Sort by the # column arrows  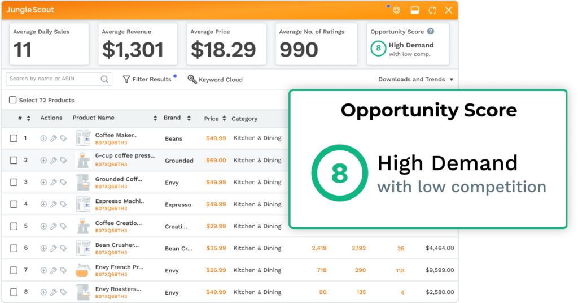(x=29, y=119)
